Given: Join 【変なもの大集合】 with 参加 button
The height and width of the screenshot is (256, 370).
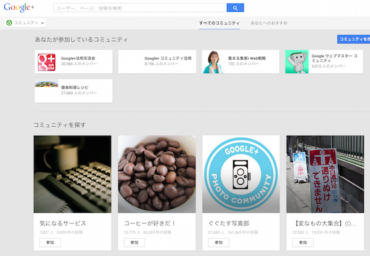Looking at the screenshot, I should tap(303, 242).
